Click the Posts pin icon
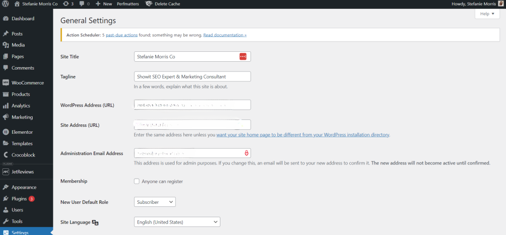 coord(5,34)
